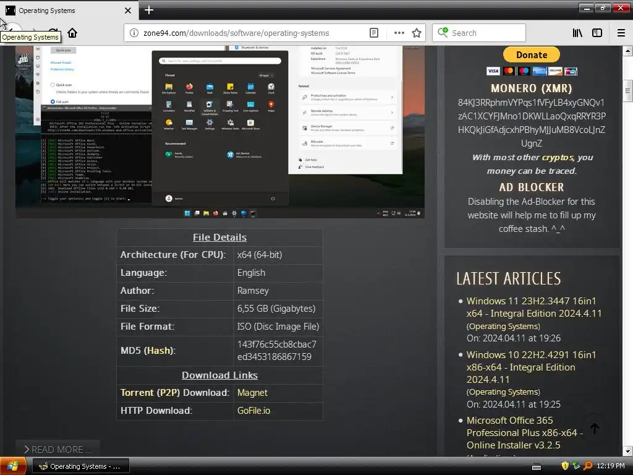The width and height of the screenshot is (633, 475).
Task: Show sidebars icon in toolbar
Action: click(x=597, y=33)
